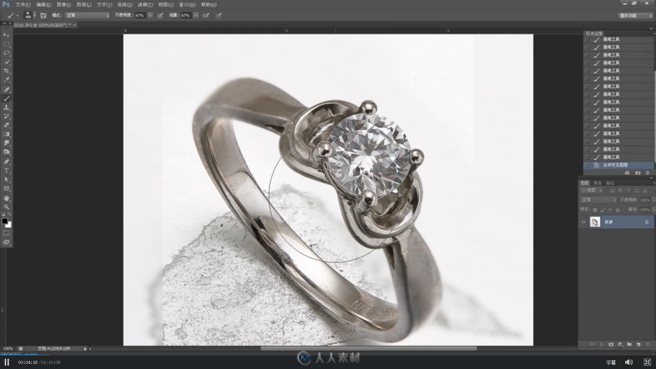
Task: Select the Hand tool
Action: (6, 198)
